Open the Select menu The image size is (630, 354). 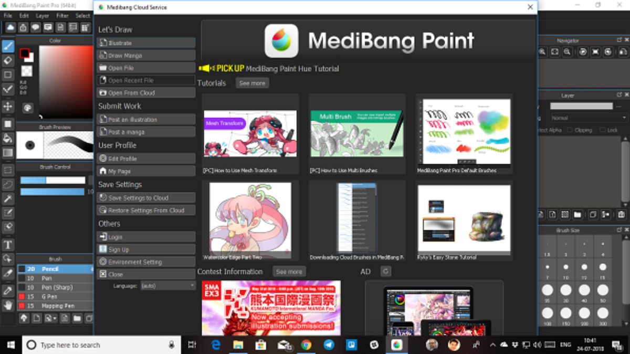click(83, 16)
